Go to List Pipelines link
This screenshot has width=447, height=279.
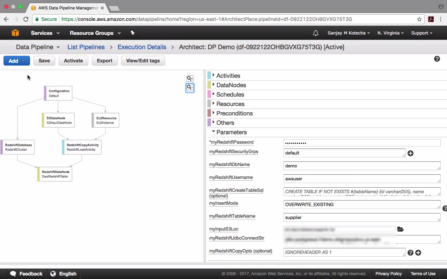[86, 47]
